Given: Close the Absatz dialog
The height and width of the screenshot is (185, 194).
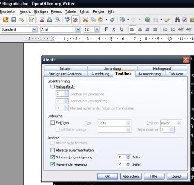Looking at the screenshot, I should pyautogui.click(x=186, y=60).
